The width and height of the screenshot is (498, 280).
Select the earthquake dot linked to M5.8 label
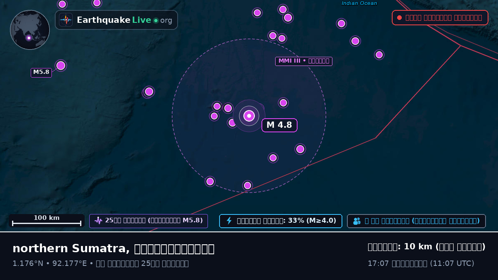tap(61, 66)
